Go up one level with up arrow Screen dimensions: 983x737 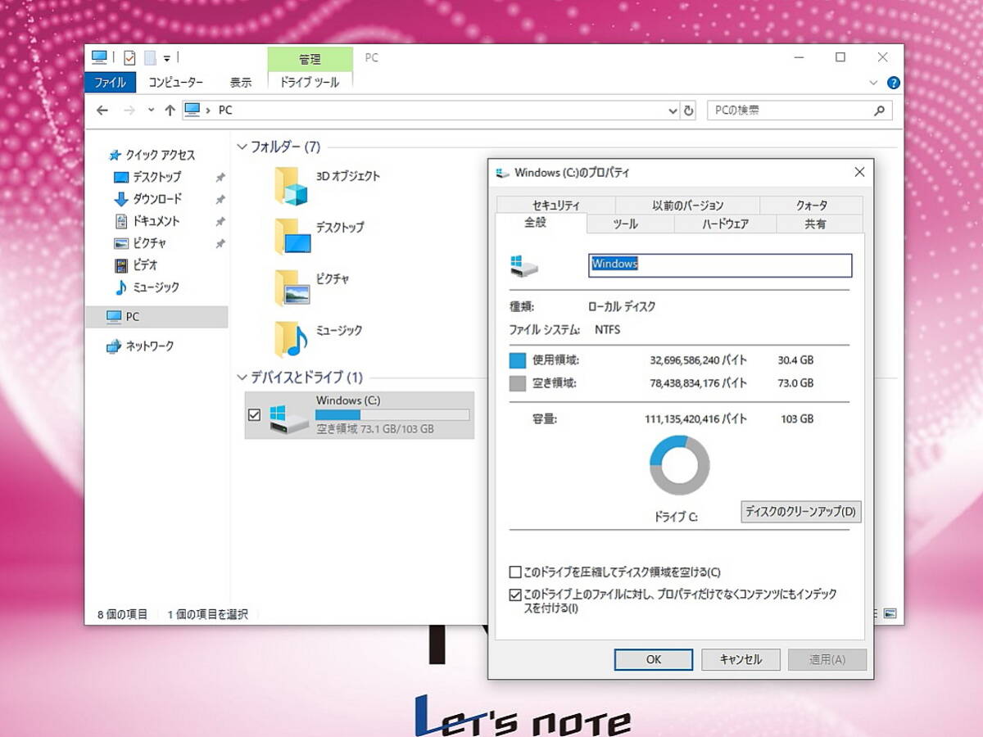click(x=170, y=110)
